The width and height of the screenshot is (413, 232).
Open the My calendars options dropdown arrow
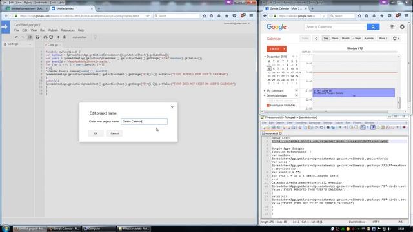(x=296, y=90)
